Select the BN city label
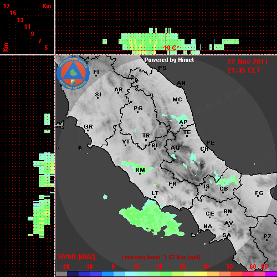 pyautogui.click(x=228, y=212)
